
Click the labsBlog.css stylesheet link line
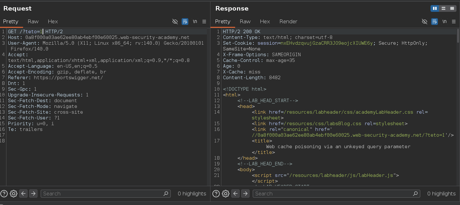[x=330, y=124]
